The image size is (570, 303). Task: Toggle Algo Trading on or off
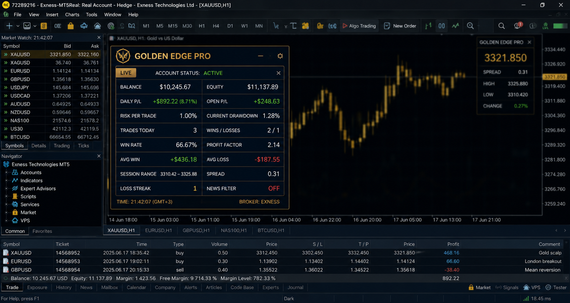coord(359,26)
